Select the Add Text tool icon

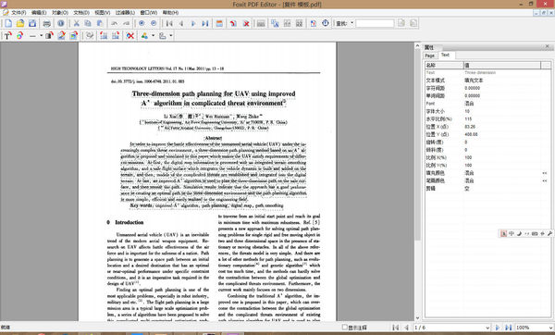point(7,35)
